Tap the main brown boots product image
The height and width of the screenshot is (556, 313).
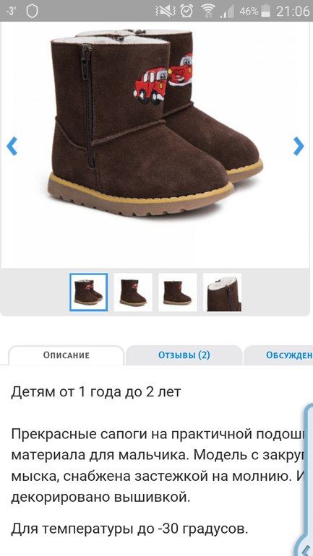click(155, 122)
